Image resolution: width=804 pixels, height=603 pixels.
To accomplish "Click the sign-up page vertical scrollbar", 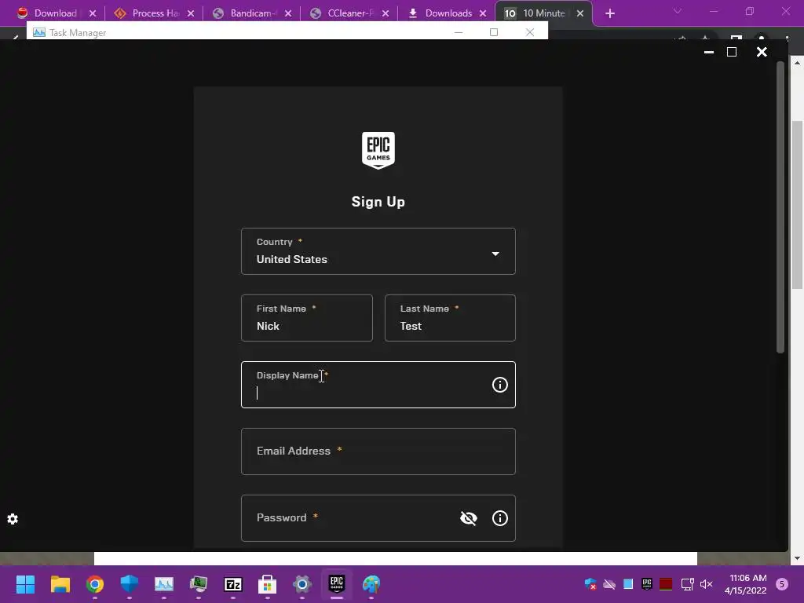I will 780,207.
